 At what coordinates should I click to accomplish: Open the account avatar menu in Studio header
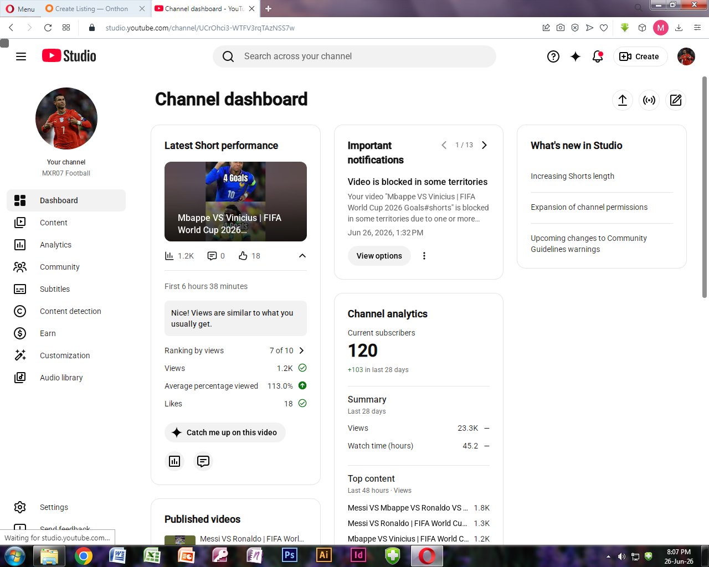click(x=686, y=56)
